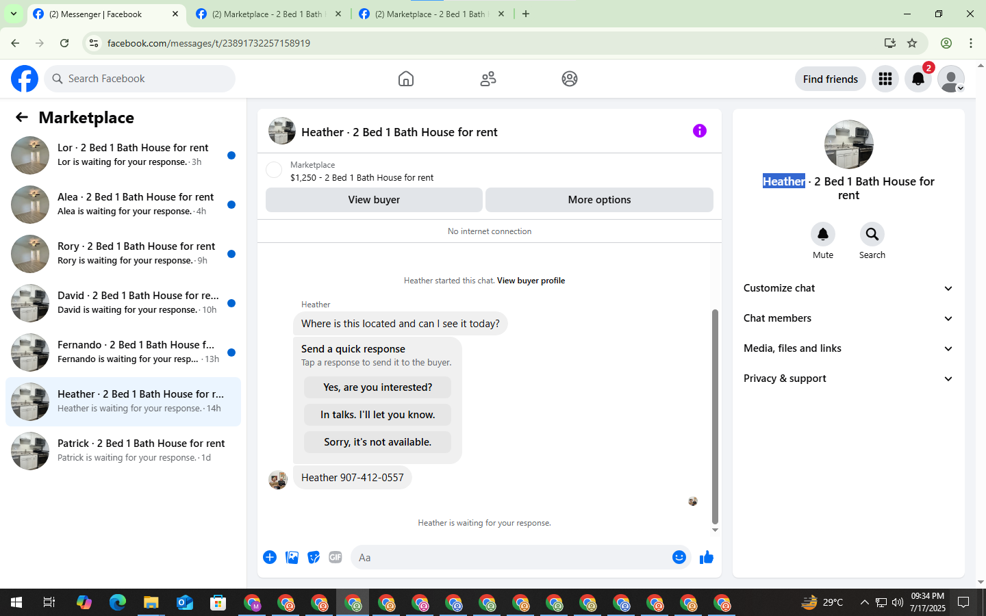Viewport: 986px width, 616px height.
Task: Click the install app icon in address bar
Action: 890,43
